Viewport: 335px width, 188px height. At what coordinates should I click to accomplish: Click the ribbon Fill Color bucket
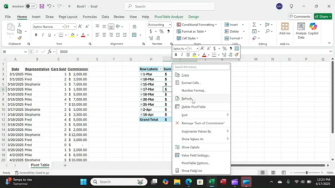73,35
